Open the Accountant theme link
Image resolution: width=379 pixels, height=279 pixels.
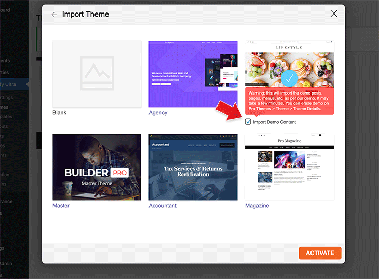tap(163, 206)
